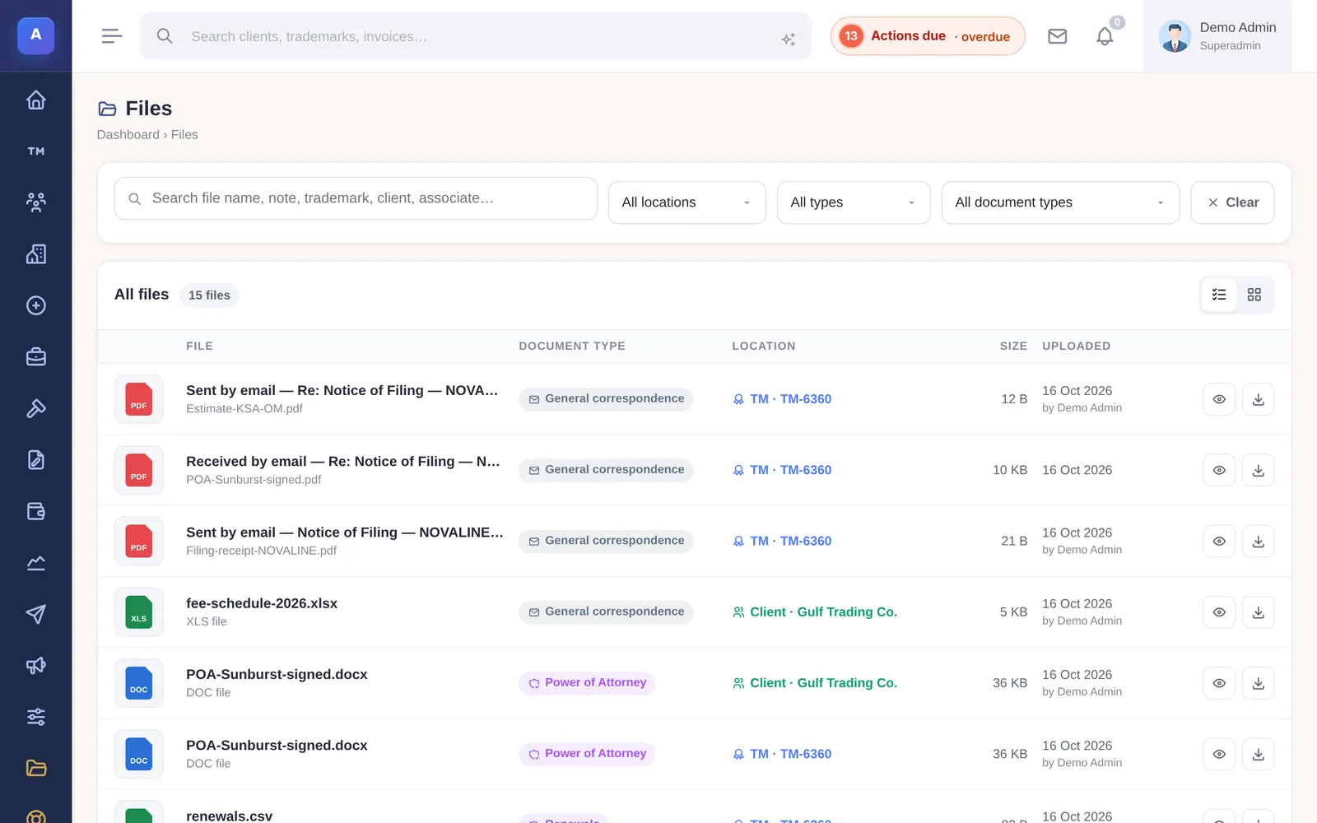Open the people group sidebar icon
Screen dimensions: 1317x823
(35, 202)
